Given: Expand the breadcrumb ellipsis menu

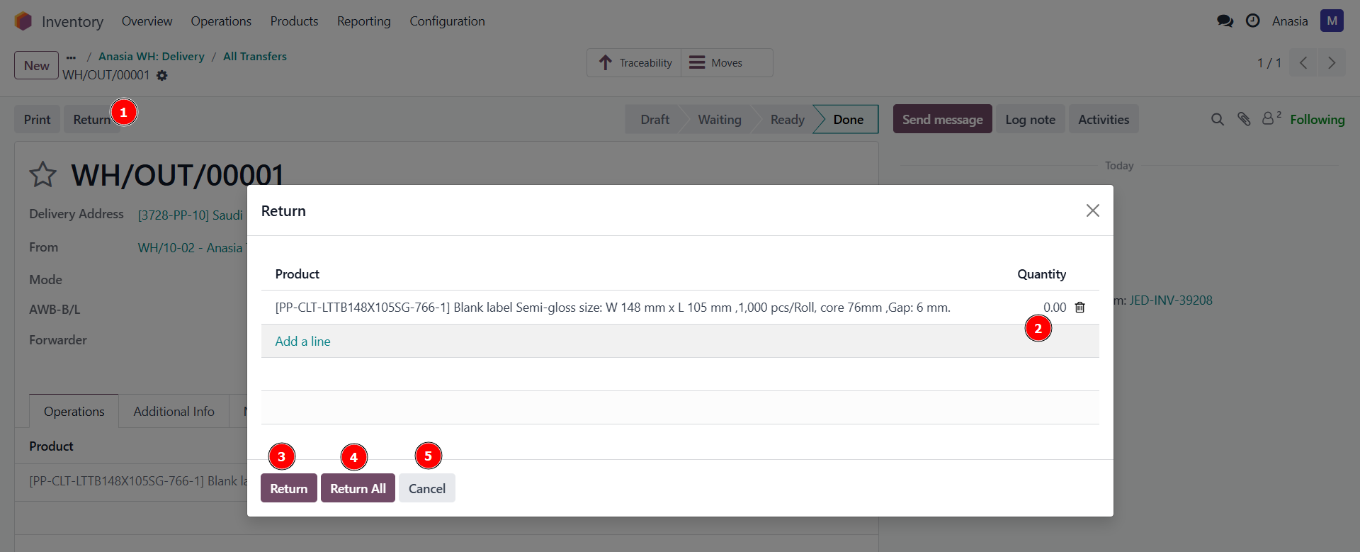Looking at the screenshot, I should [71, 57].
